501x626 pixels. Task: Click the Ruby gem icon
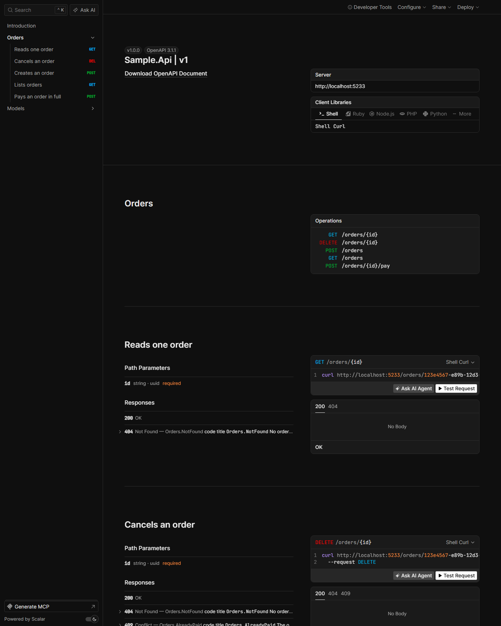348,114
